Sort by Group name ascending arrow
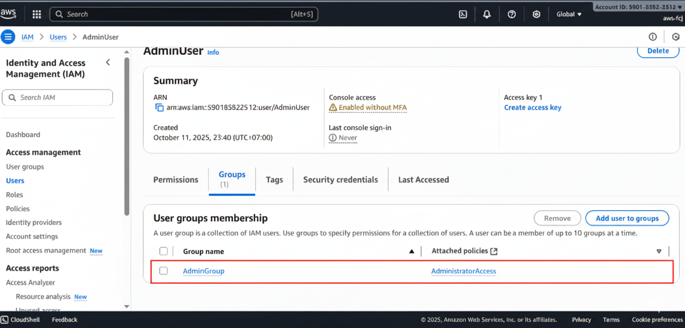The width and height of the screenshot is (685, 328). 411,252
